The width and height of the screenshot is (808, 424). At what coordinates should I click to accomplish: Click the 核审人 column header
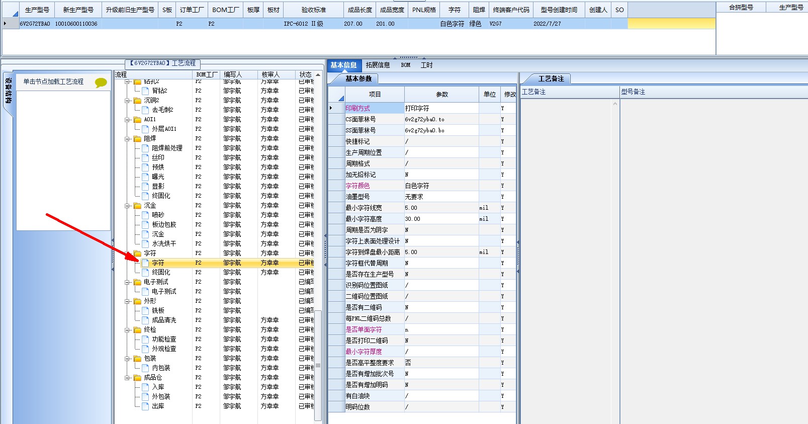pos(276,74)
